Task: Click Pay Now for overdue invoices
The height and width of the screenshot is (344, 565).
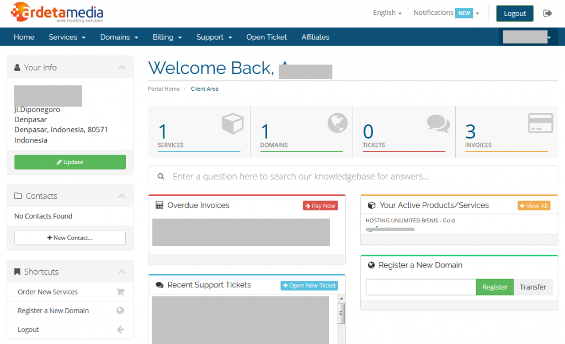Action: [x=320, y=206]
